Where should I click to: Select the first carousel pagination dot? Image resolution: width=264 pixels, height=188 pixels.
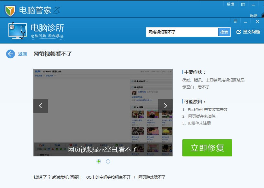point(98,161)
